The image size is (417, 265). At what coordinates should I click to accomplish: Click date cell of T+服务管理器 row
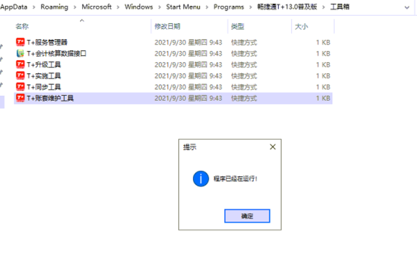coord(188,42)
